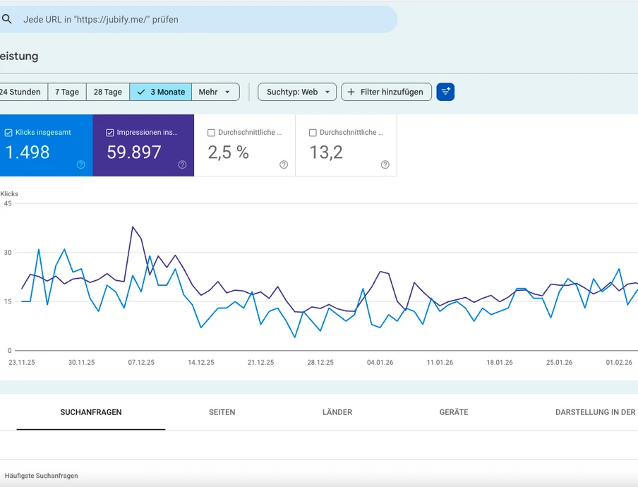Image resolution: width=638 pixels, height=487 pixels.
Task: Disable the Klicks insgesamt checkbox
Action: tap(8, 131)
